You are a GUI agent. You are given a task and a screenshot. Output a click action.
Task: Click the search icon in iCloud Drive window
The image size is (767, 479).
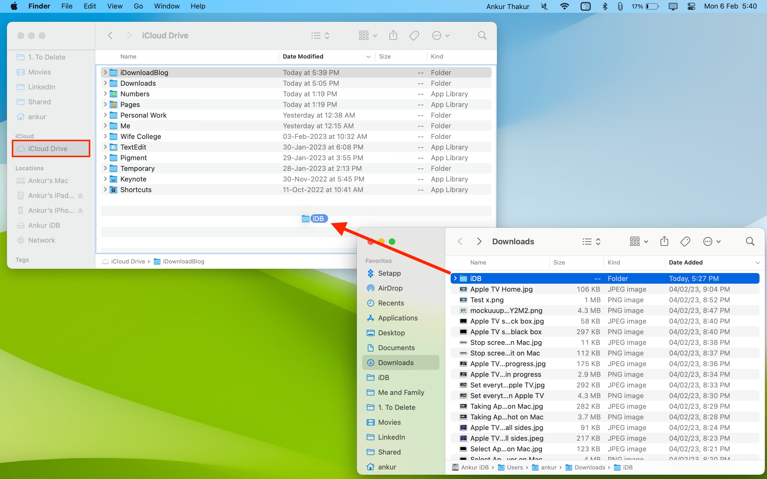pyautogui.click(x=482, y=35)
